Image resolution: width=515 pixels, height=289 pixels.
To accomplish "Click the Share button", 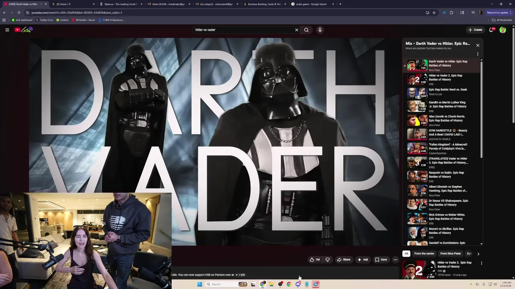I will coord(344,260).
